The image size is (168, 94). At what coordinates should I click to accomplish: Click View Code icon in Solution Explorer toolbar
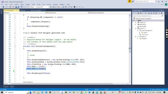pyautogui.click(x=159, y=13)
